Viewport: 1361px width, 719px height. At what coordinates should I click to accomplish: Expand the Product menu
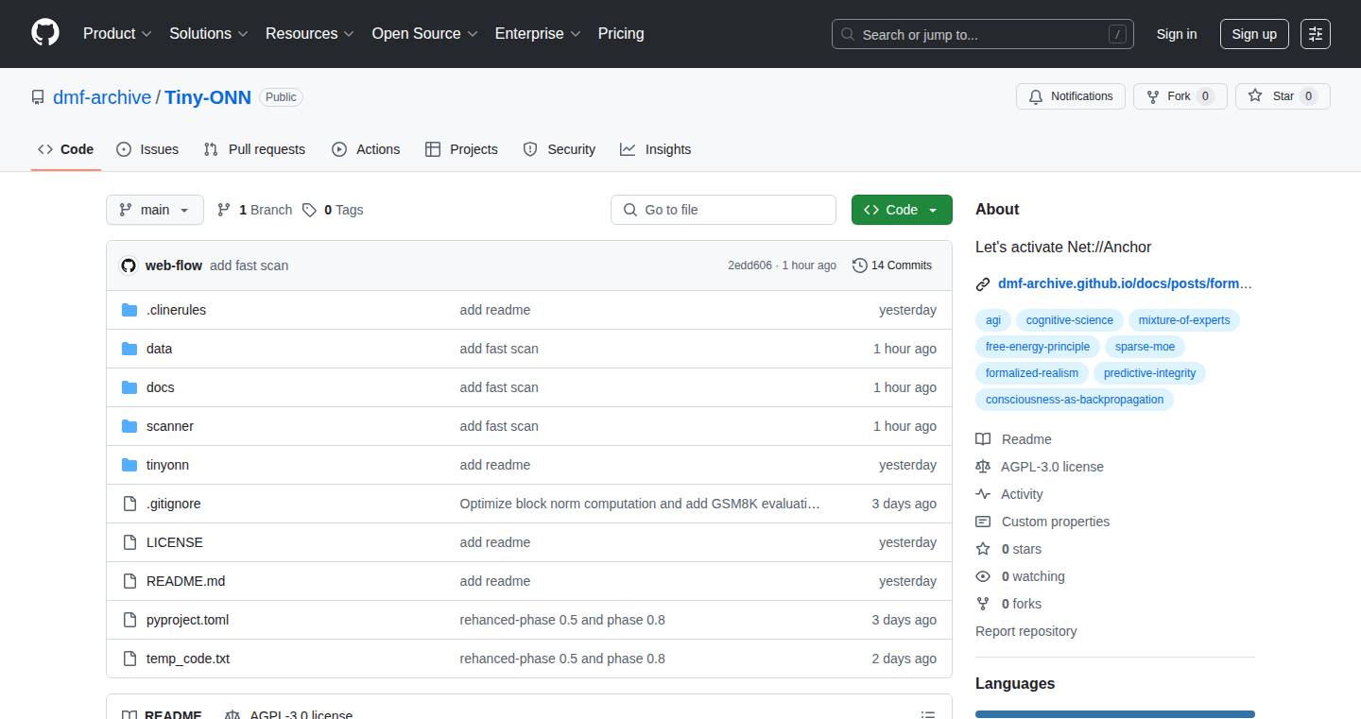click(117, 34)
